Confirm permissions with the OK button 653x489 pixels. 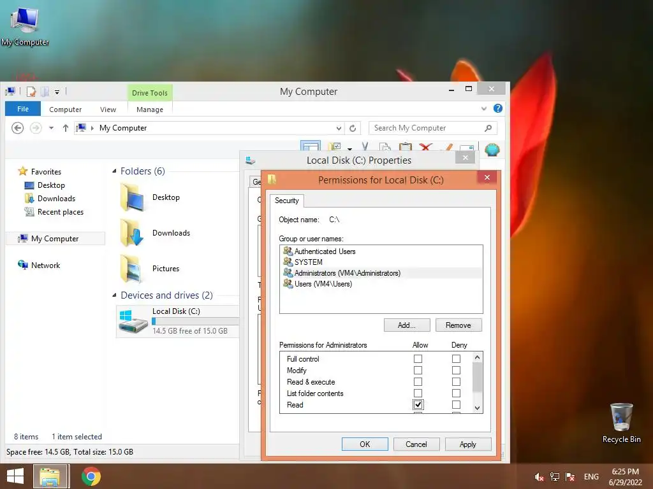point(365,444)
